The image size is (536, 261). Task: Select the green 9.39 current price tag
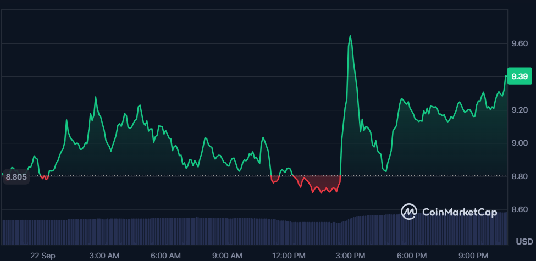pos(520,76)
